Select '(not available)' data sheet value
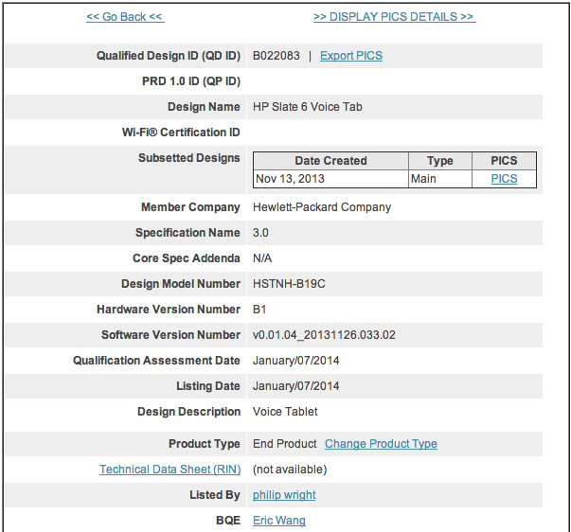This screenshot has height=532, width=571. click(290, 470)
